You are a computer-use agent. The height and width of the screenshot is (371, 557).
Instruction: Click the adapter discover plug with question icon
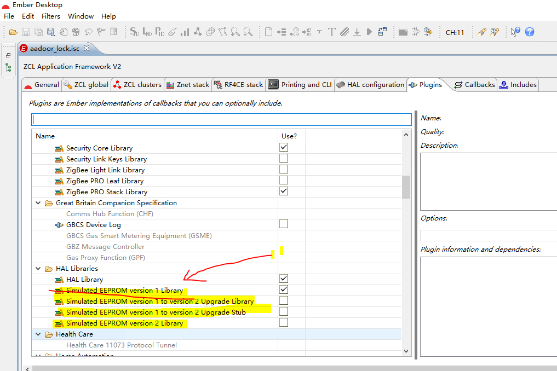click(x=495, y=32)
